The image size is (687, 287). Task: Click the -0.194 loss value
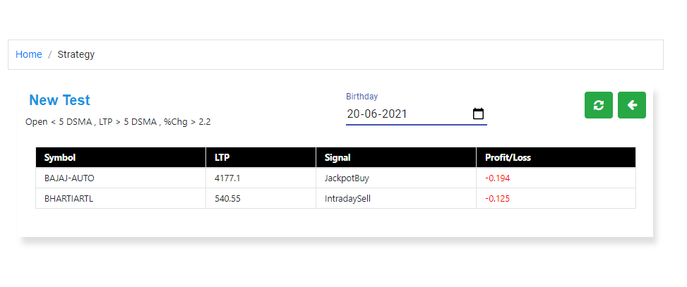tap(497, 178)
